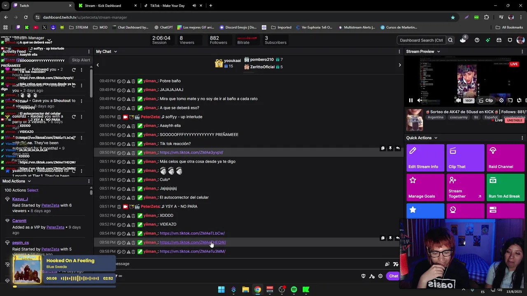Pause the stream preview playback
Image resolution: width=527 pixels, height=296 pixels.
[x=410, y=100]
